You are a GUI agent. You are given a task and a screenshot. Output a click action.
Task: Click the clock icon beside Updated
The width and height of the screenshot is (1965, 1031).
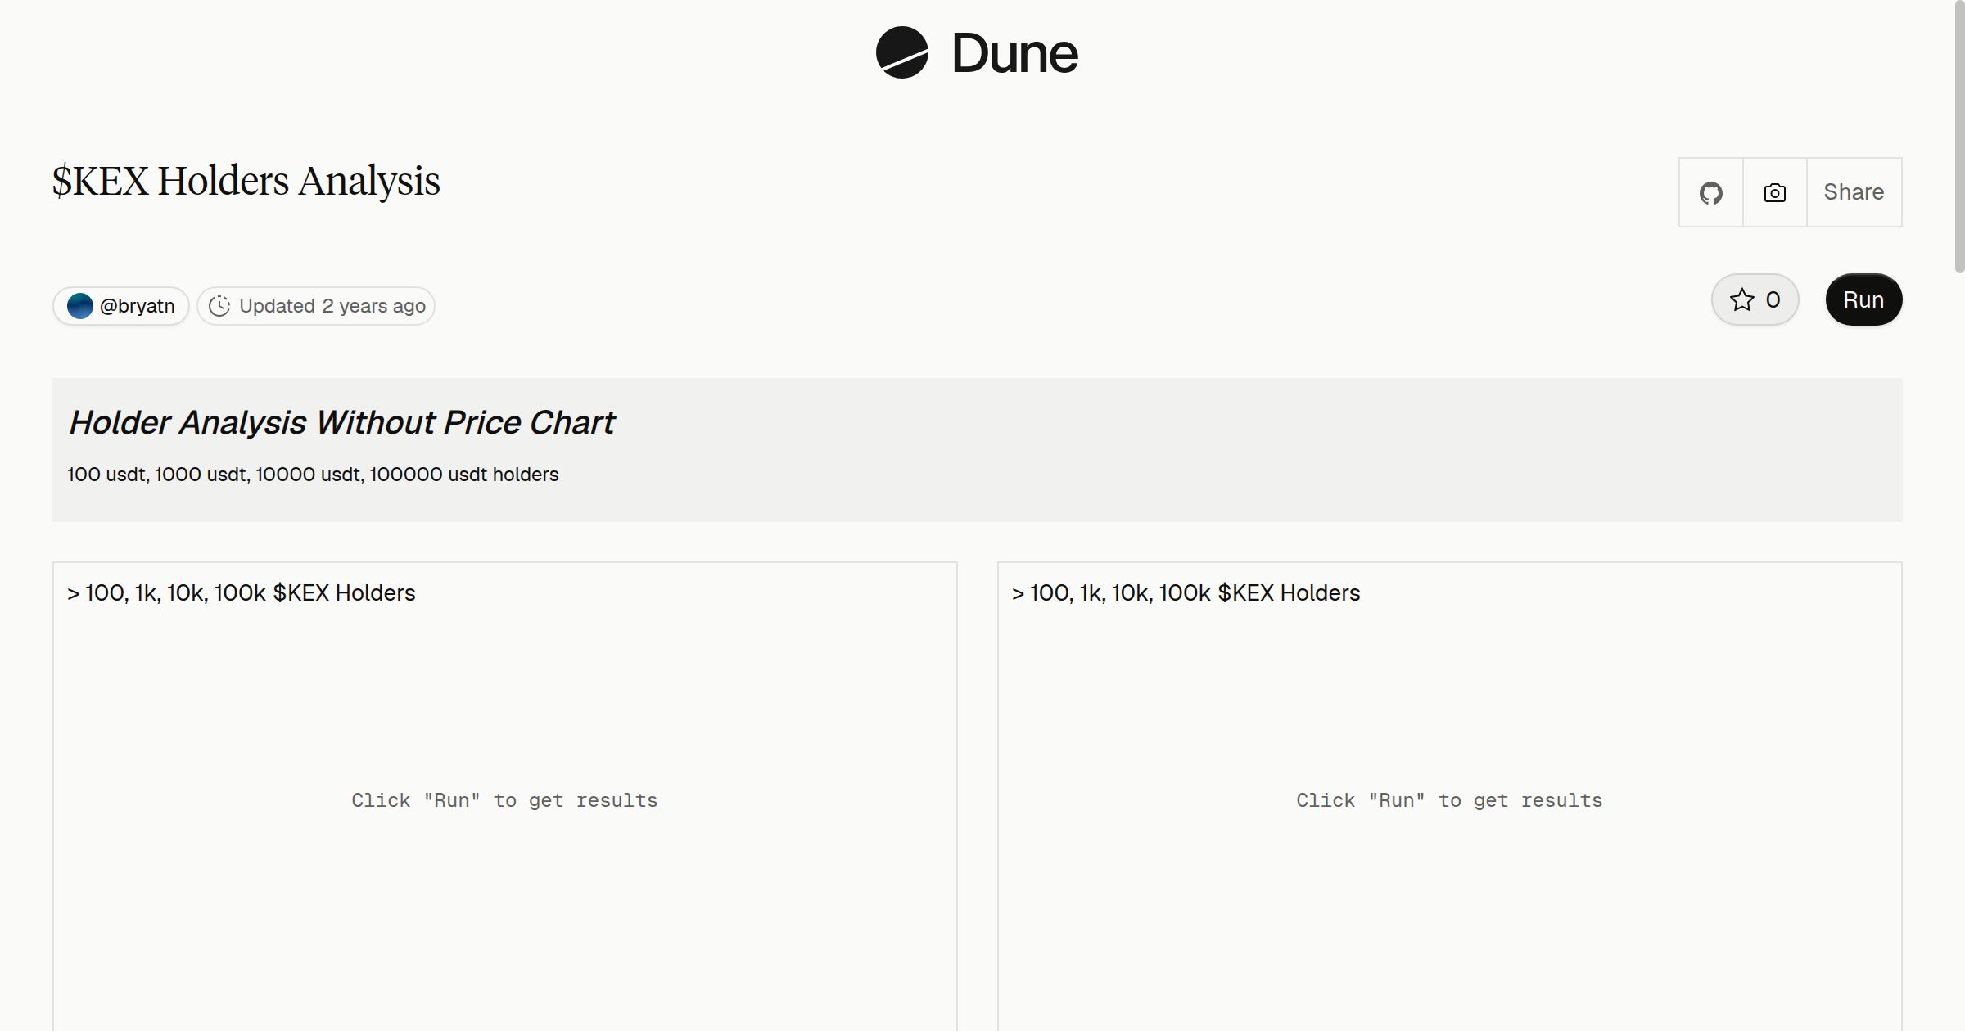click(219, 306)
